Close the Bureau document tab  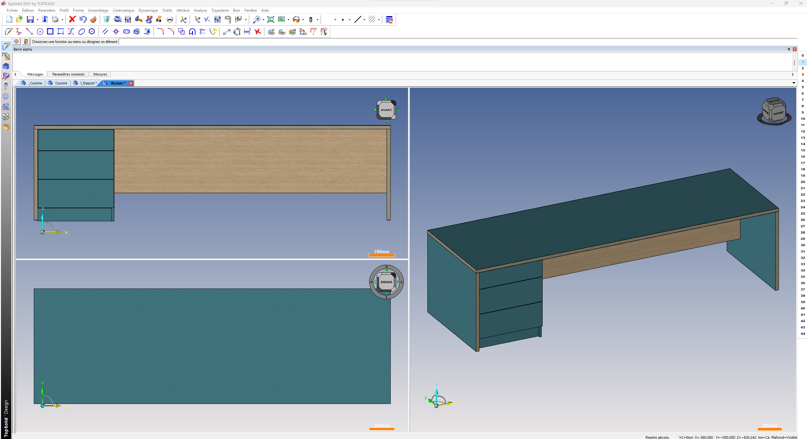(131, 83)
